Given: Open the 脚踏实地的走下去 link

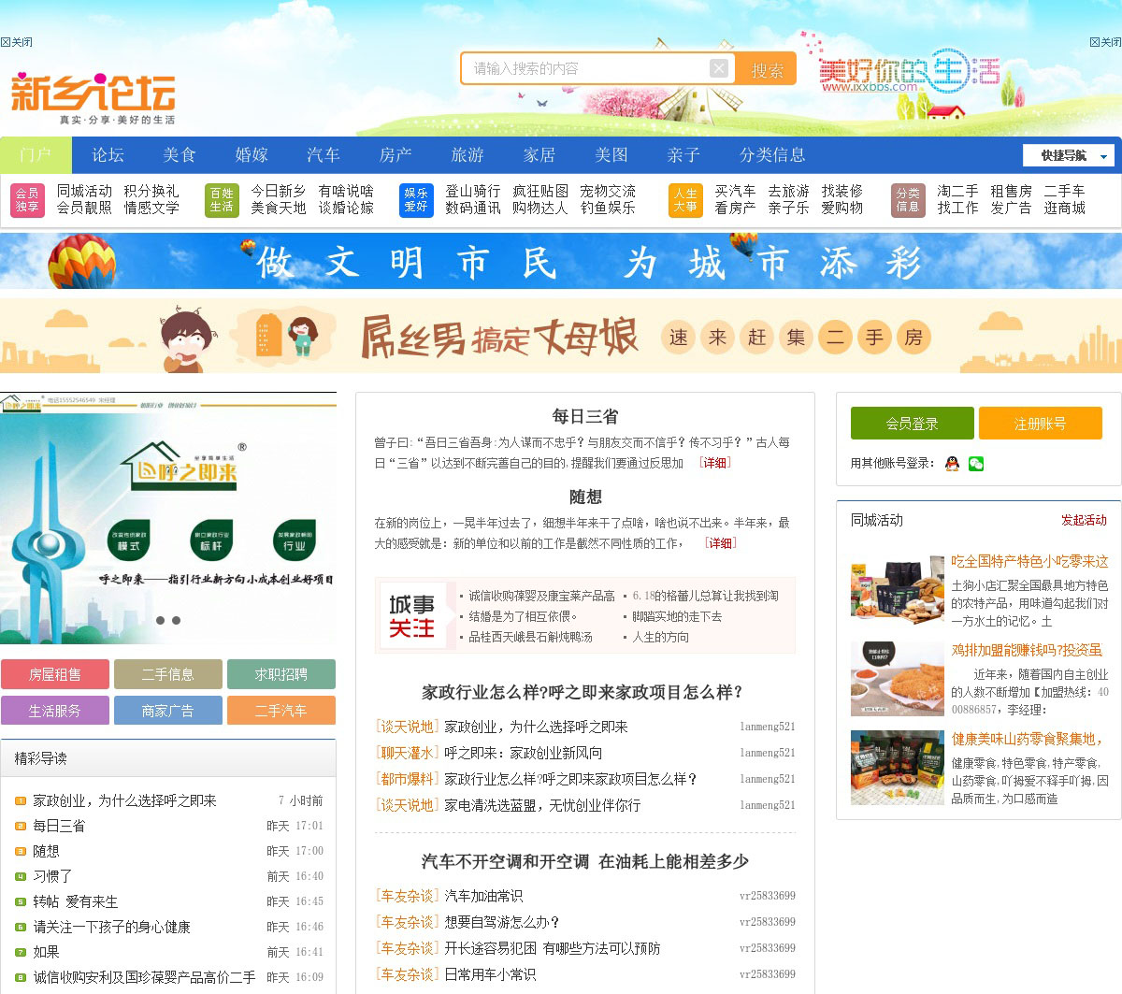Looking at the screenshot, I should (x=677, y=616).
